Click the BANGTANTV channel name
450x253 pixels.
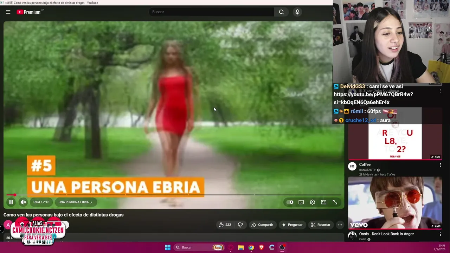[367, 170]
